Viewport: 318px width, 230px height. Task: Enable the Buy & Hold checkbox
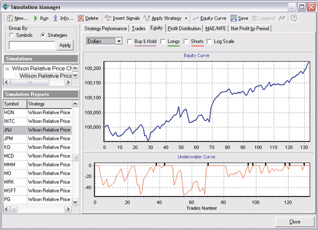[129, 41]
